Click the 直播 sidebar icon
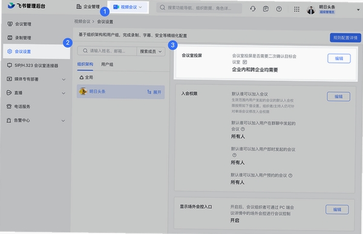The height and width of the screenshot is (234, 363). 9,93
